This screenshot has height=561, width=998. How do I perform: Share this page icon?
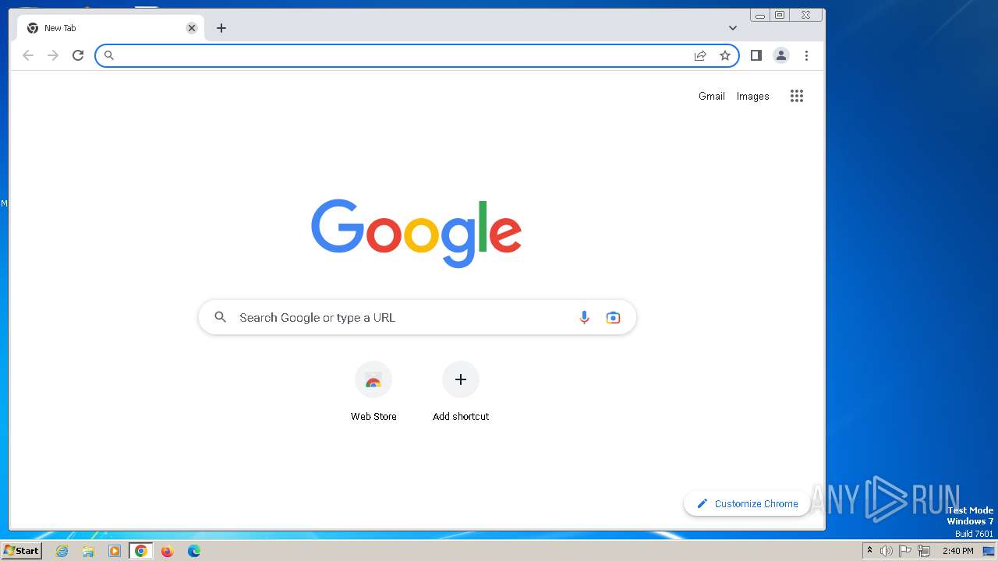pyautogui.click(x=700, y=55)
